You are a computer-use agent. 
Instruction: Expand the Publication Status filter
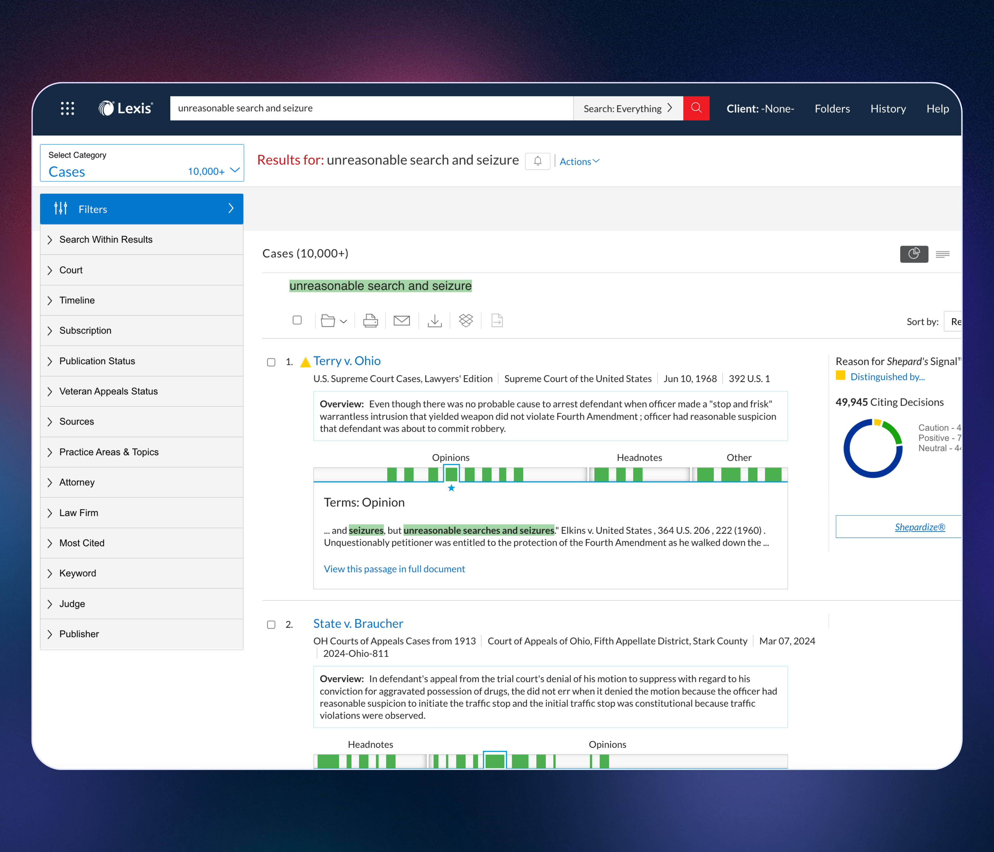[x=141, y=361]
